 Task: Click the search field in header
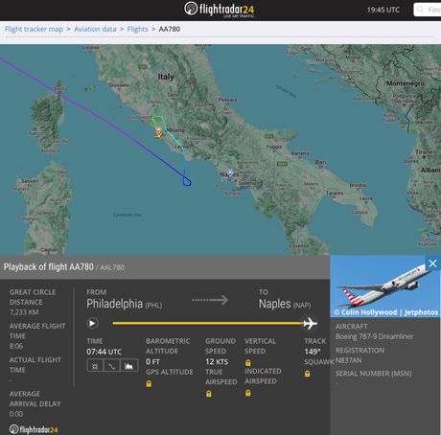(x=428, y=10)
